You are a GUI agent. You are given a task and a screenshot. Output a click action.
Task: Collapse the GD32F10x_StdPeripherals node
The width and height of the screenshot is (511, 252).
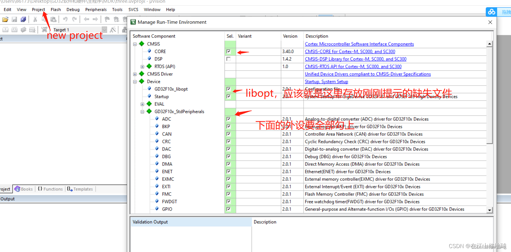point(142,112)
